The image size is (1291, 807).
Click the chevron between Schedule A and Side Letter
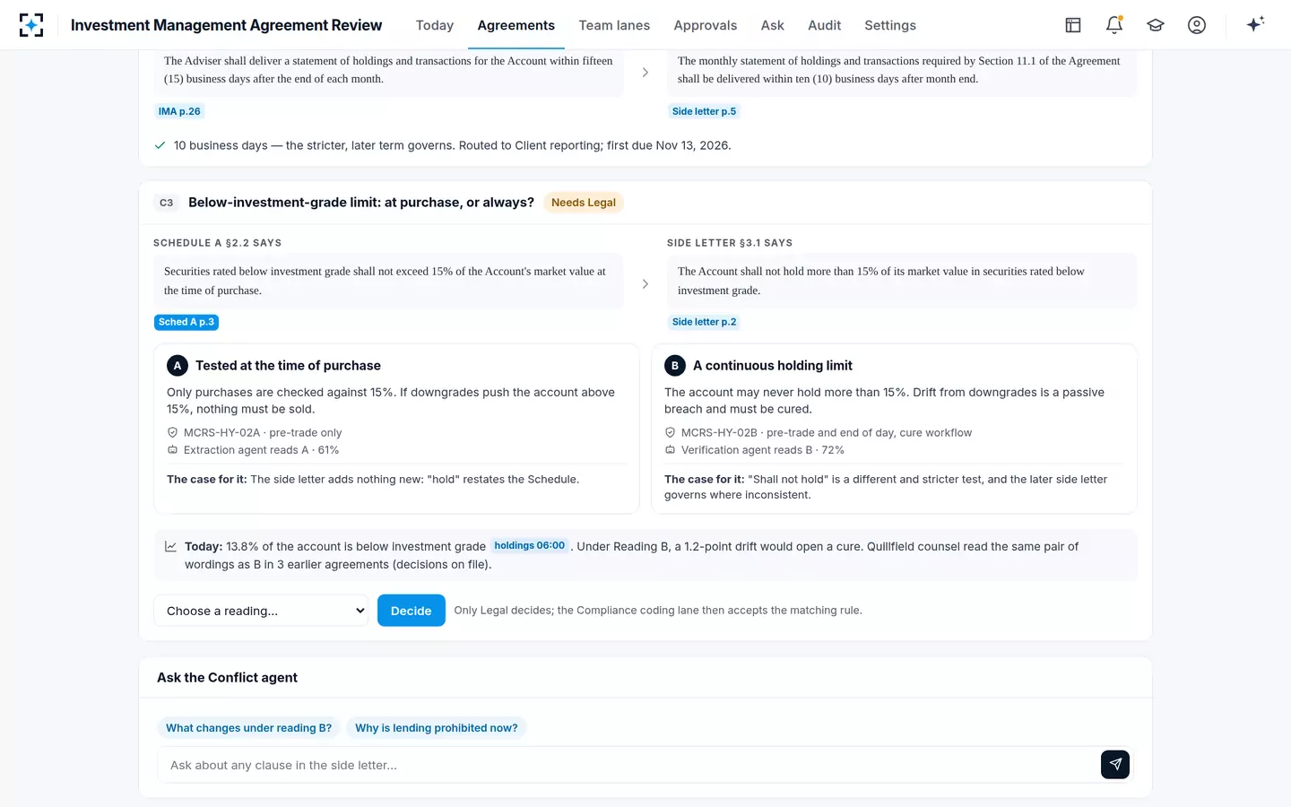click(x=645, y=284)
